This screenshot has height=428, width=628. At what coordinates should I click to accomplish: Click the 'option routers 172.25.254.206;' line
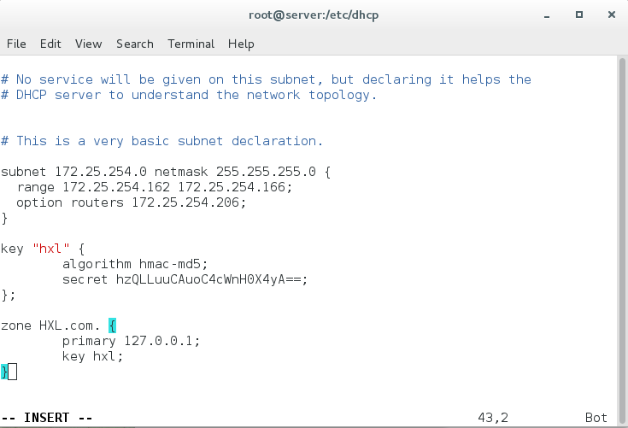click(131, 202)
